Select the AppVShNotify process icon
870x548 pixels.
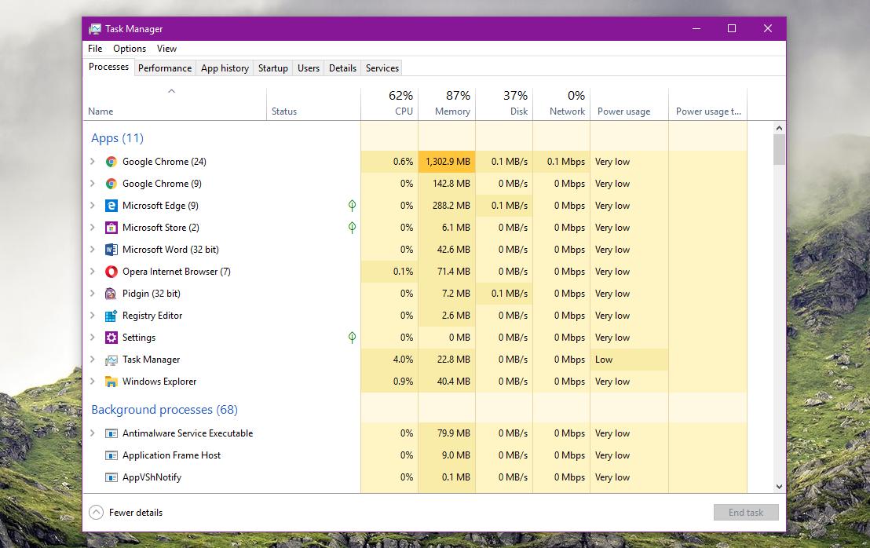pos(111,477)
